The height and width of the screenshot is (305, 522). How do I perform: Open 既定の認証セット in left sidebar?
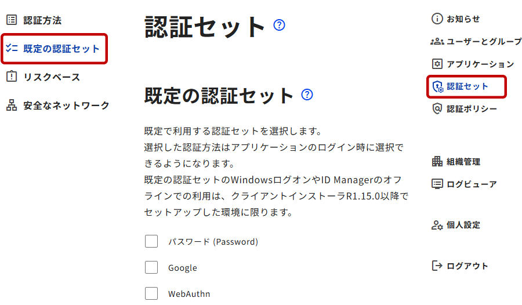point(61,49)
